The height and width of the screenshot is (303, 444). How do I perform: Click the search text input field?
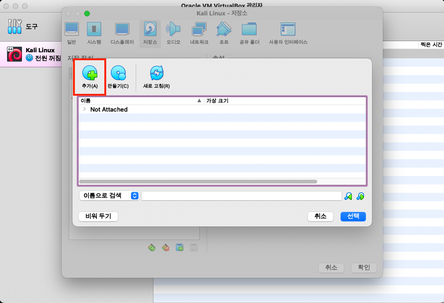[x=241, y=196]
